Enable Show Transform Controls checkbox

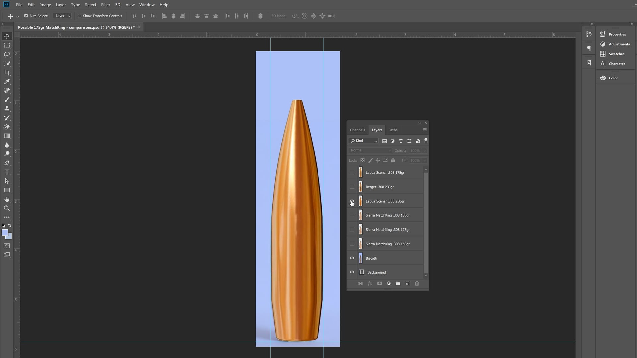(x=80, y=16)
